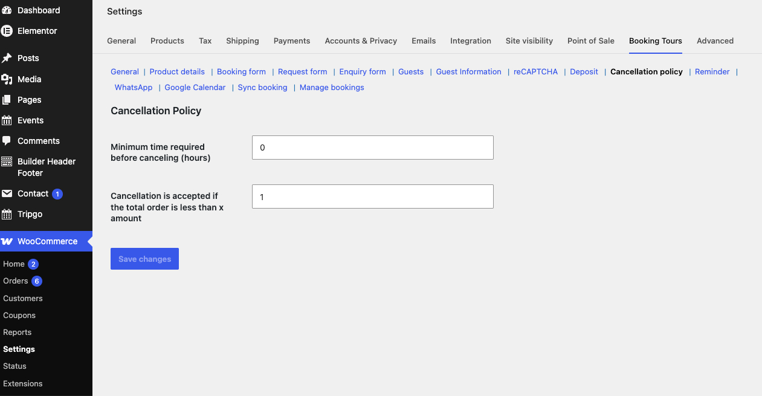
Task: Open the Point of Sale tab
Action: (591, 41)
